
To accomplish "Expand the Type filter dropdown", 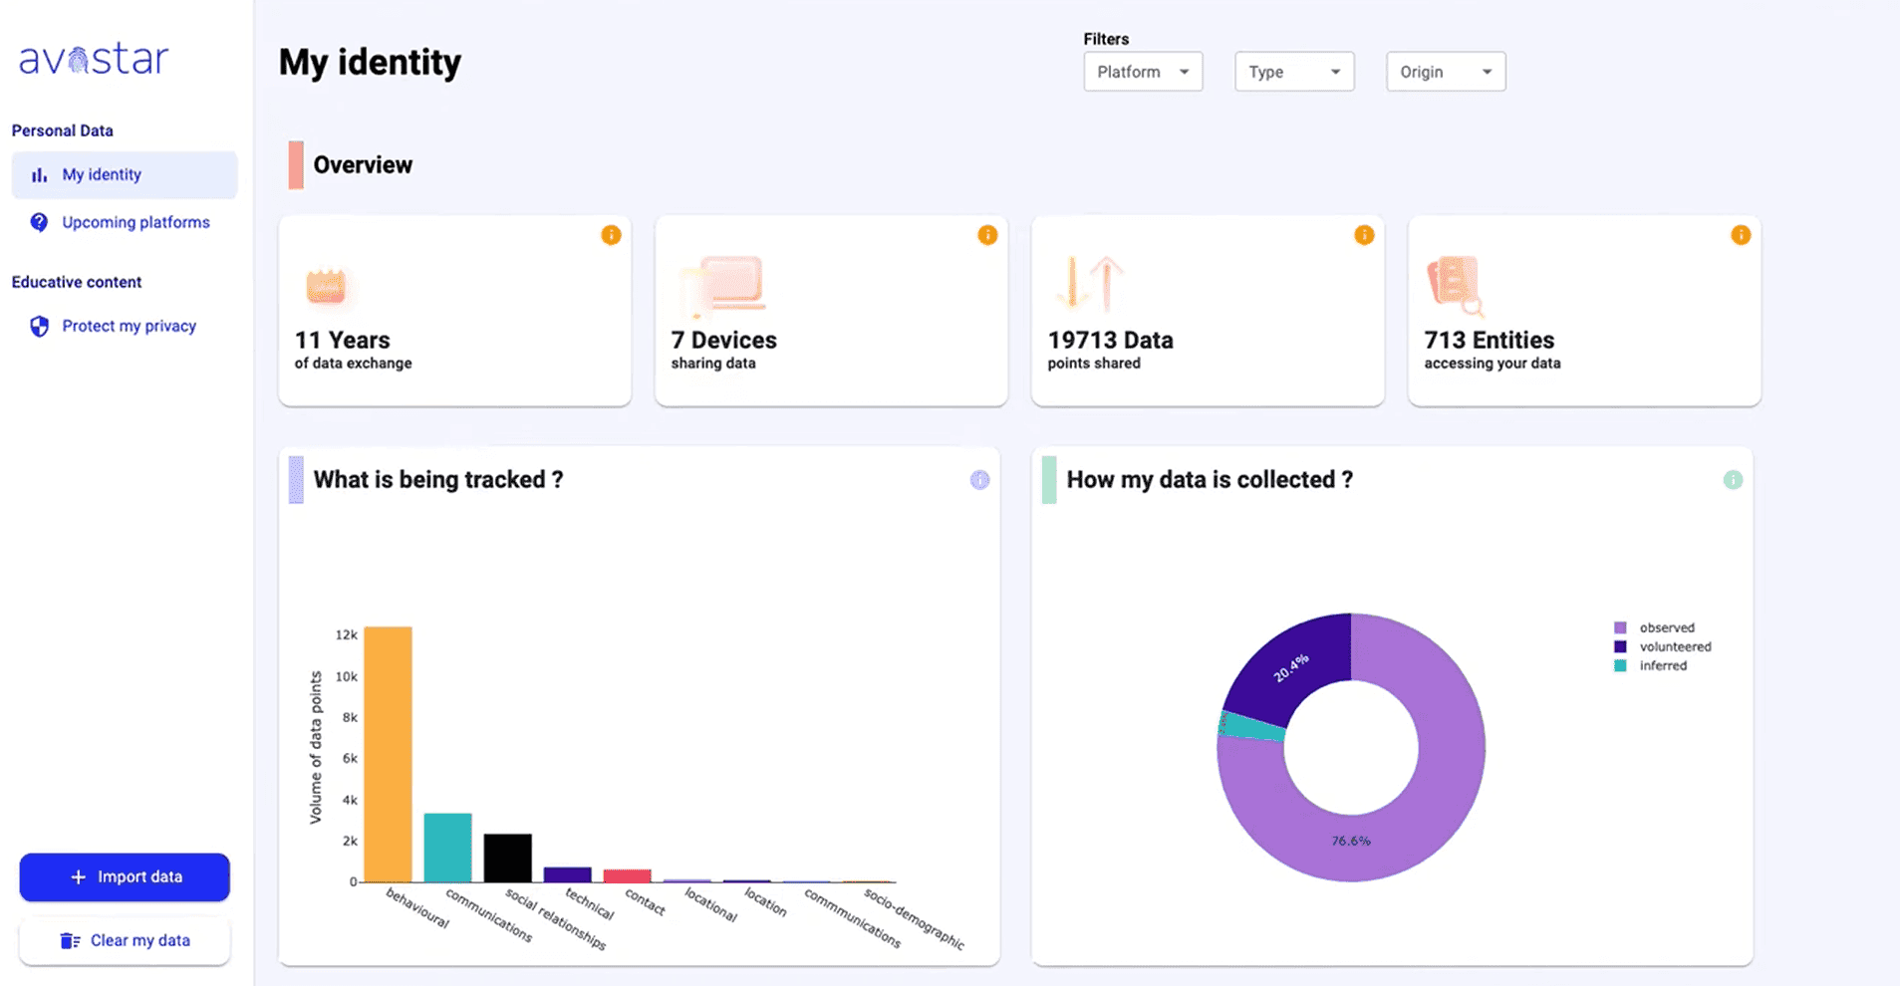I will click(1294, 72).
